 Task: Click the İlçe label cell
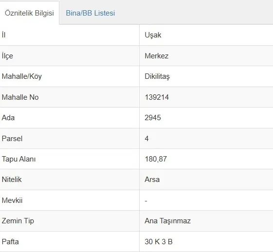coord(70,56)
